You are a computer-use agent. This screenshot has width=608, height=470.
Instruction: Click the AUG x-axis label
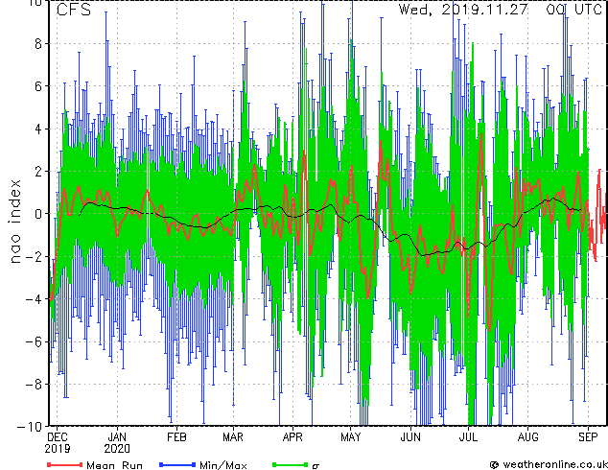pyautogui.click(x=528, y=437)
